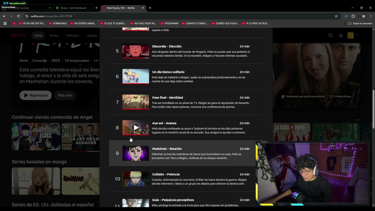The width and height of the screenshot is (375, 211).
Task: Click the Reproducir button behind the episode list
Action: coord(36,95)
